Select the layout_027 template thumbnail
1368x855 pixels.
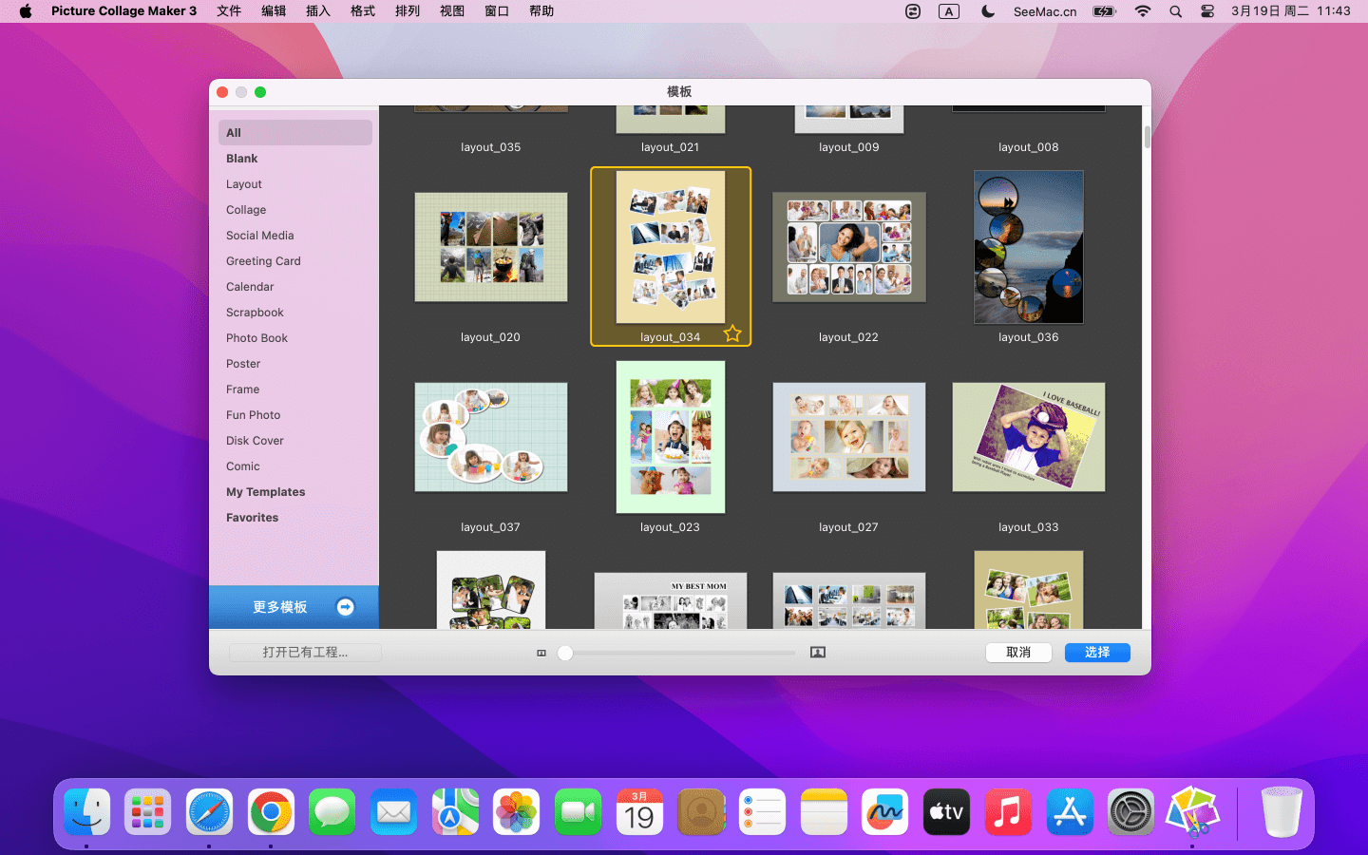(849, 437)
